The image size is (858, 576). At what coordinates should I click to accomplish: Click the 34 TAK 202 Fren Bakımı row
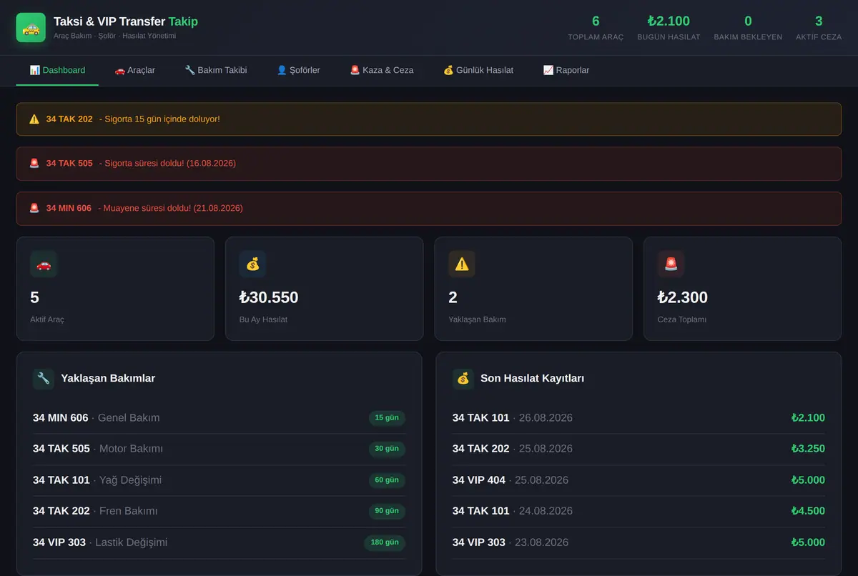[x=219, y=511]
